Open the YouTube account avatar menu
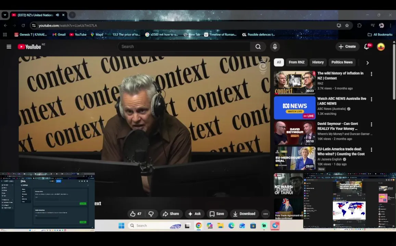Image resolution: width=396 pixels, height=246 pixels. coord(381,46)
